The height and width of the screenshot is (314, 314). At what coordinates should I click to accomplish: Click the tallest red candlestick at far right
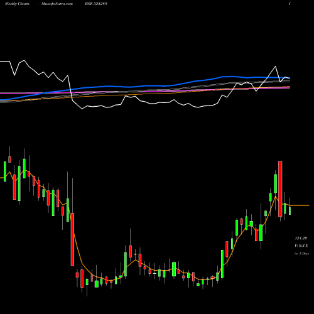[x=280, y=189]
